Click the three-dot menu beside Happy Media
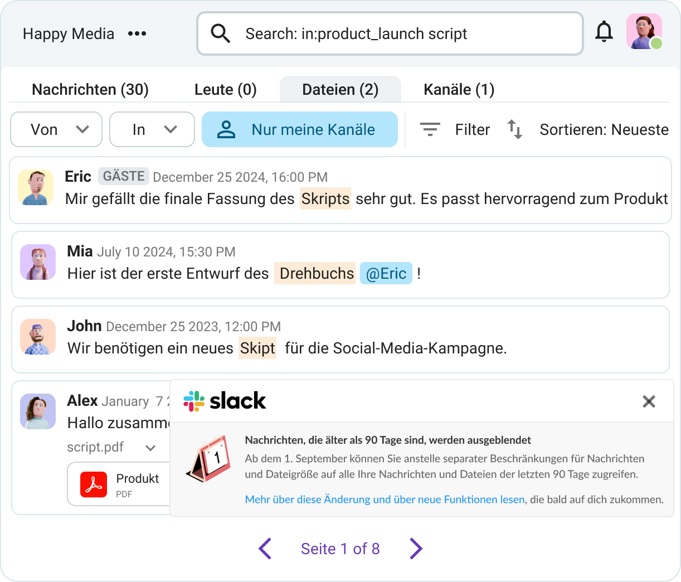Image resolution: width=681 pixels, height=582 pixels. (137, 33)
